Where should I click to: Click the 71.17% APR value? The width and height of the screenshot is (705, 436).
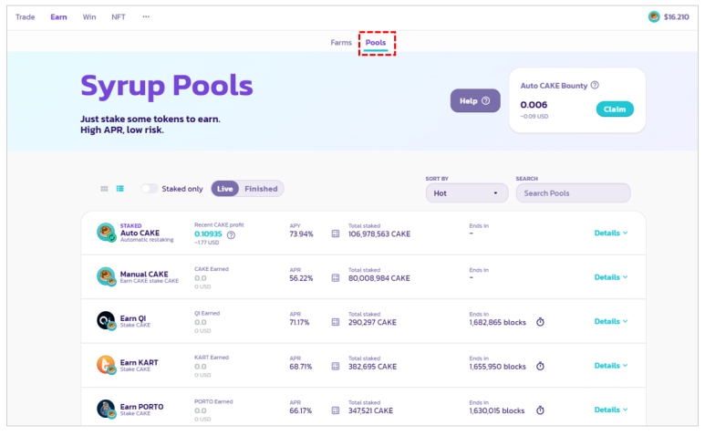pyautogui.click(x=299, y=322)
